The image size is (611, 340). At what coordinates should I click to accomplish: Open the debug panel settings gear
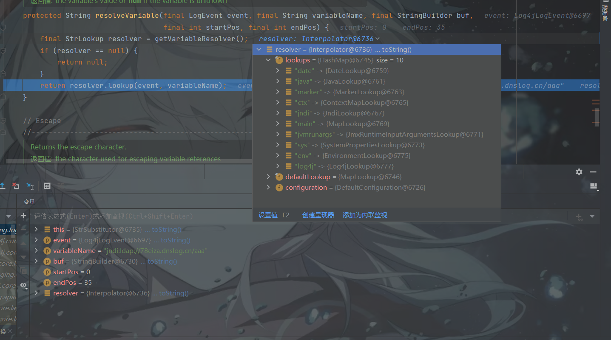click(x=579, y=172)
